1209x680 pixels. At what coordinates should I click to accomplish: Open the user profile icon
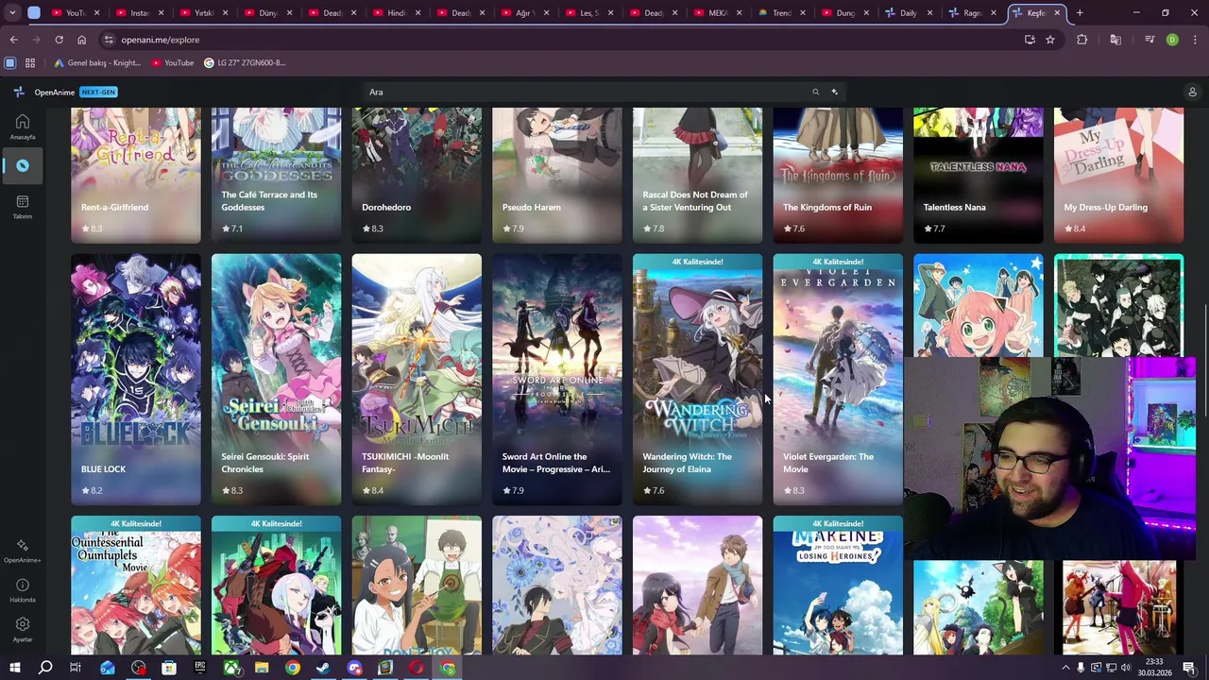[x=1192, y=92]
